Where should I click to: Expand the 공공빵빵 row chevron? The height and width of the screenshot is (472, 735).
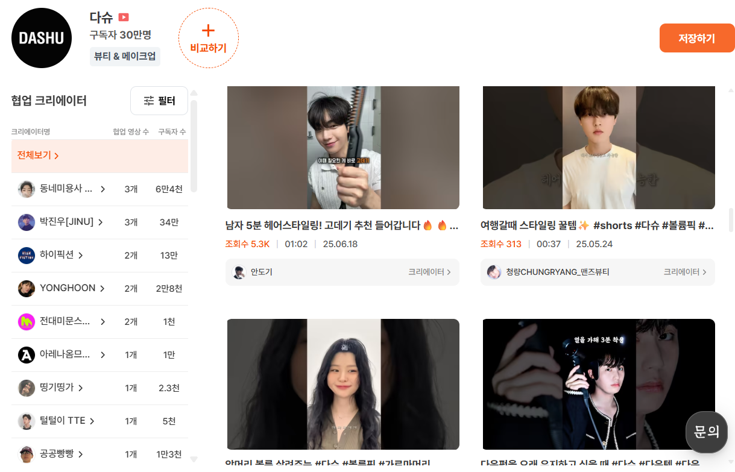click(x=80, y=455)
